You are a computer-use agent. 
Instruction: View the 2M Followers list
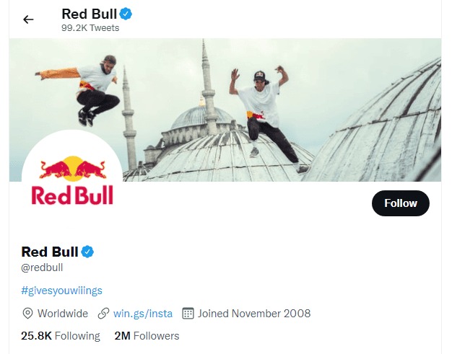click(x=147, y=336)
